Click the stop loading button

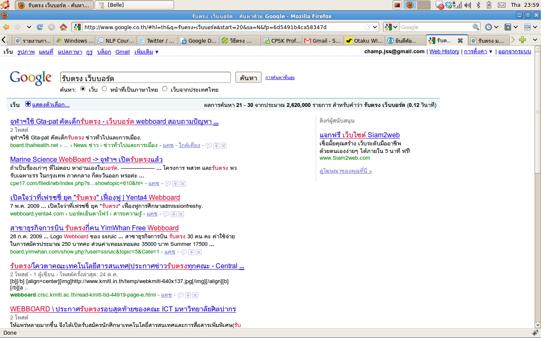pyautogui.click(x=52, y=27)
